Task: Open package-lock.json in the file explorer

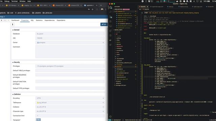Action: coord(121,85)
